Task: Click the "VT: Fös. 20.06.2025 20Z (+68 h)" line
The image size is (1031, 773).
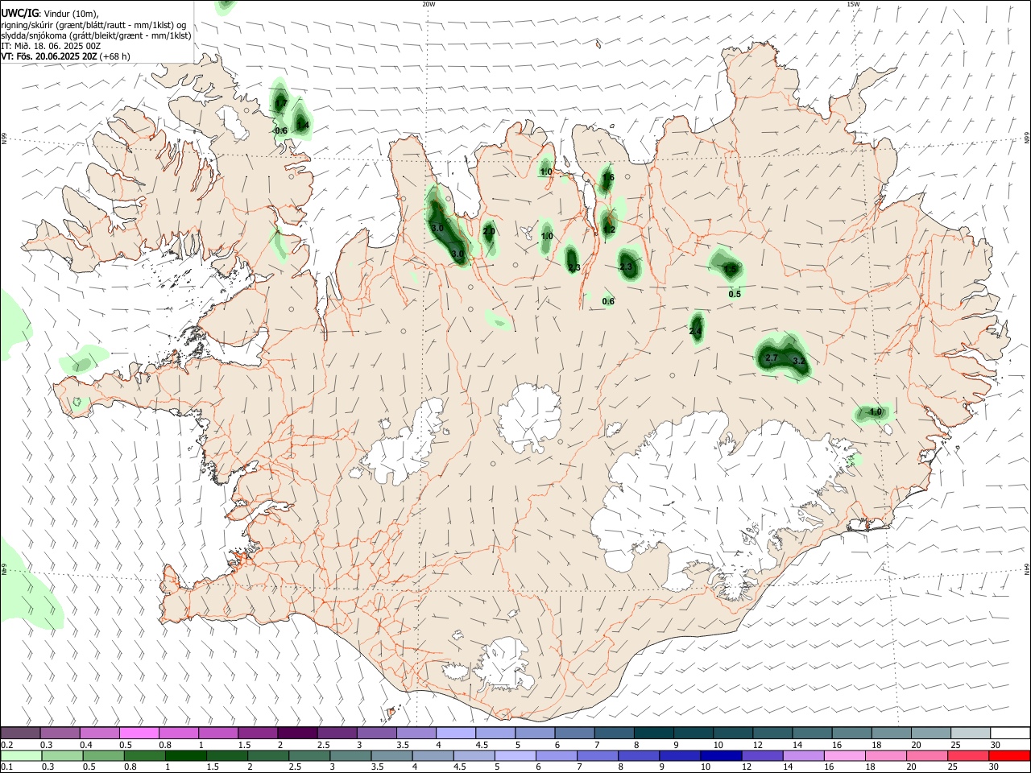Action: tap(65, 56)
